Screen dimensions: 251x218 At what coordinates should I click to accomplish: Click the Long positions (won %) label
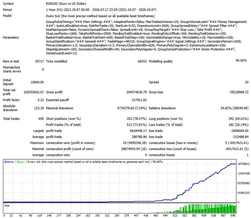point(166,119)
